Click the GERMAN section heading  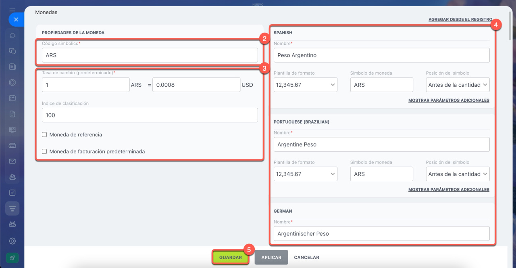tap(283, 211)
